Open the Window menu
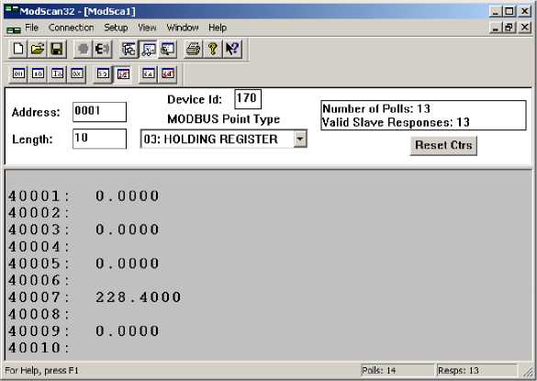The image size is (537, 381). click(183, 28)
